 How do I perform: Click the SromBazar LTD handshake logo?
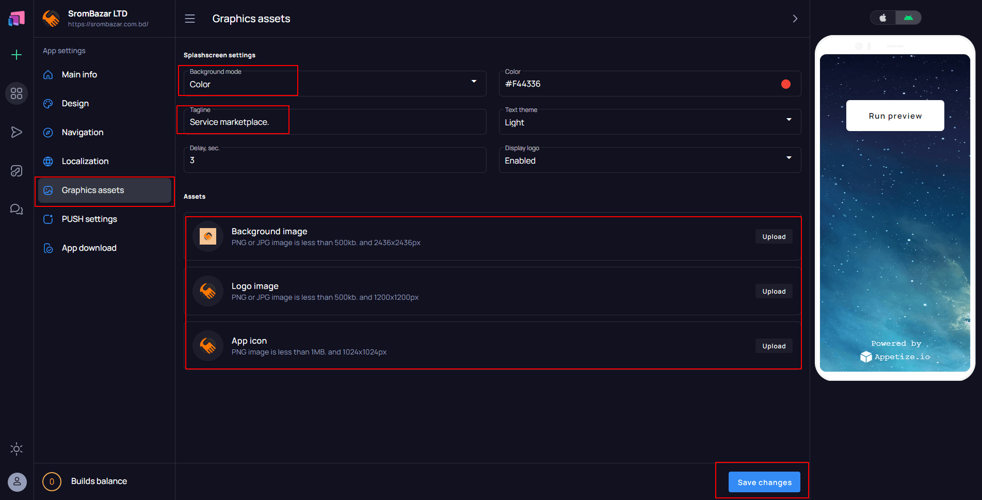[51, 19]
